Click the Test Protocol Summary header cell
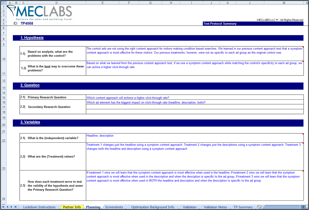 [x=253, y=24]
